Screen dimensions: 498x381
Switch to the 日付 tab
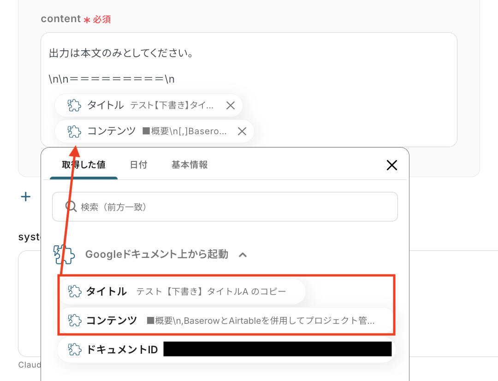[x=139, y=164]
